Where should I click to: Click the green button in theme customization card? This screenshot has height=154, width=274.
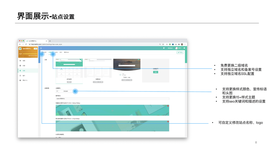click(x=156, y=72)
